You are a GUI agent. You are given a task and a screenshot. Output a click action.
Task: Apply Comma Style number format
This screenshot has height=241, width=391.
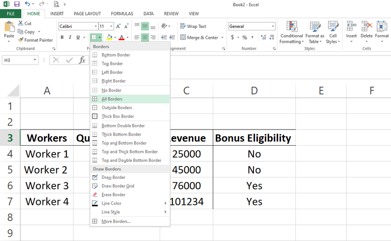click(x=252, y=37)
